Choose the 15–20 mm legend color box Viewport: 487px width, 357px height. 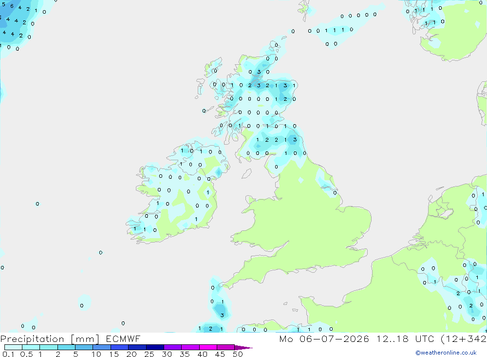[120, 347]
